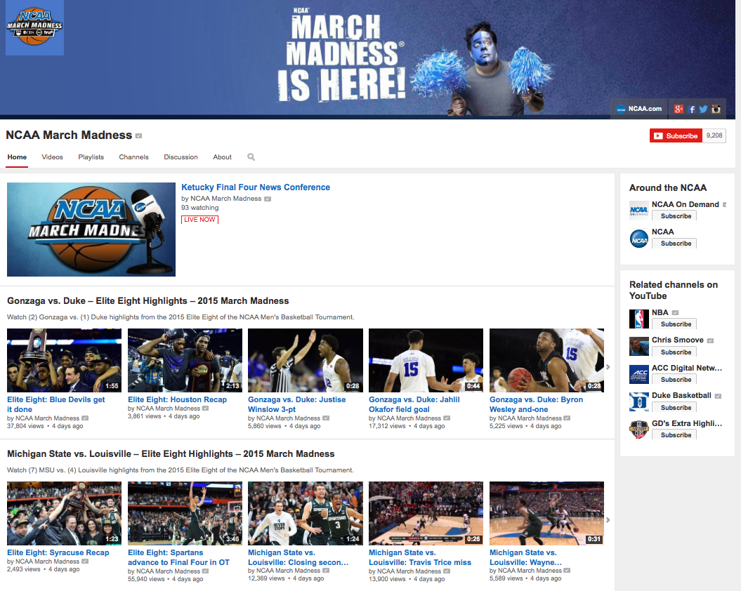The image size is (741, 591).
Task: Play the Syracuse Recap thumbnail (1:23)
Action: [x=65, y=513]
